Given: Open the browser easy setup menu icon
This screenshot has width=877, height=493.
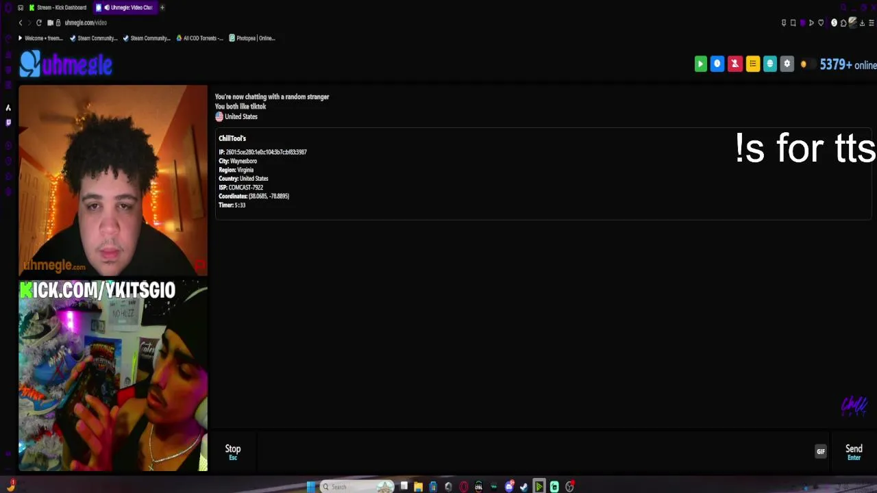Looking at the screenshot, I should pos(872,23).
